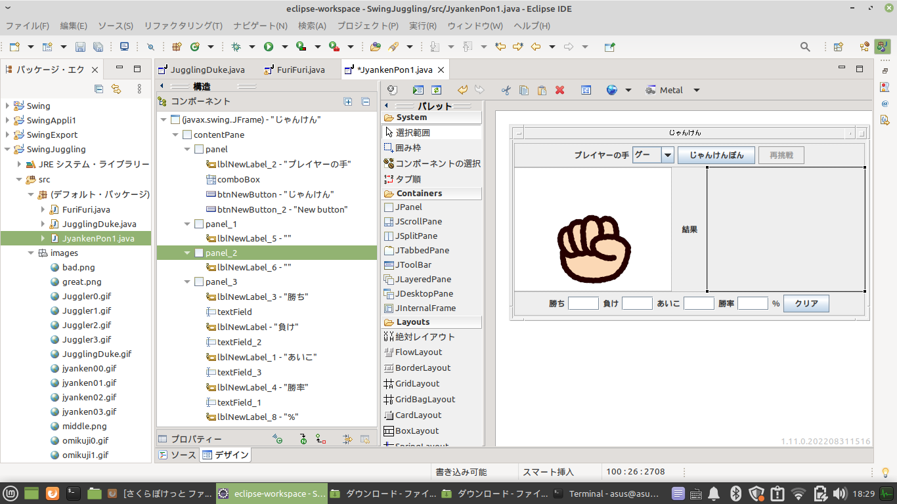Click the Paste clipboard icon
Viewport: 897px width, 504px height.
point(542,90)
